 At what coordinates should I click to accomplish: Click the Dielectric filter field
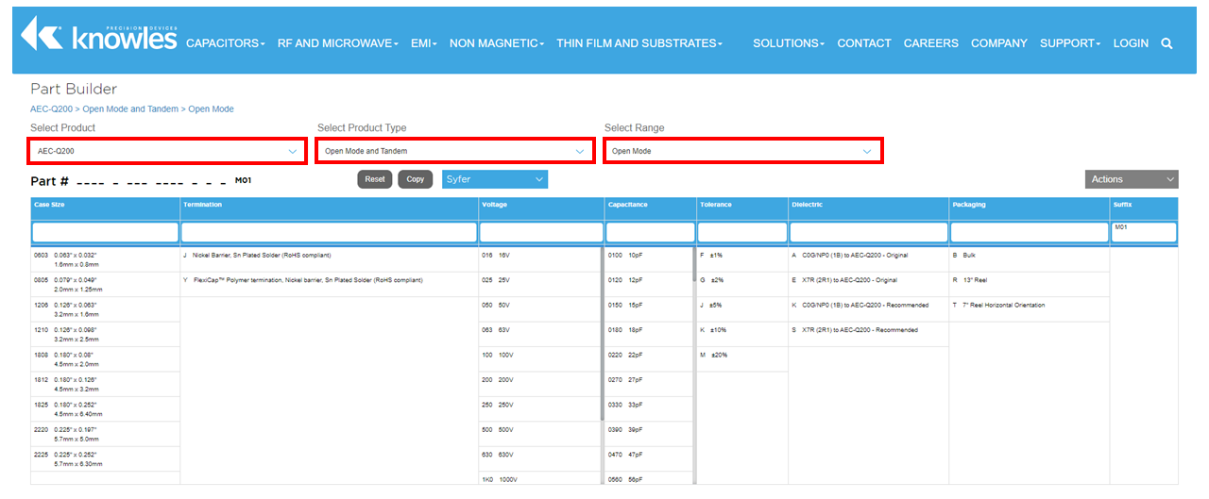(869, 232)
